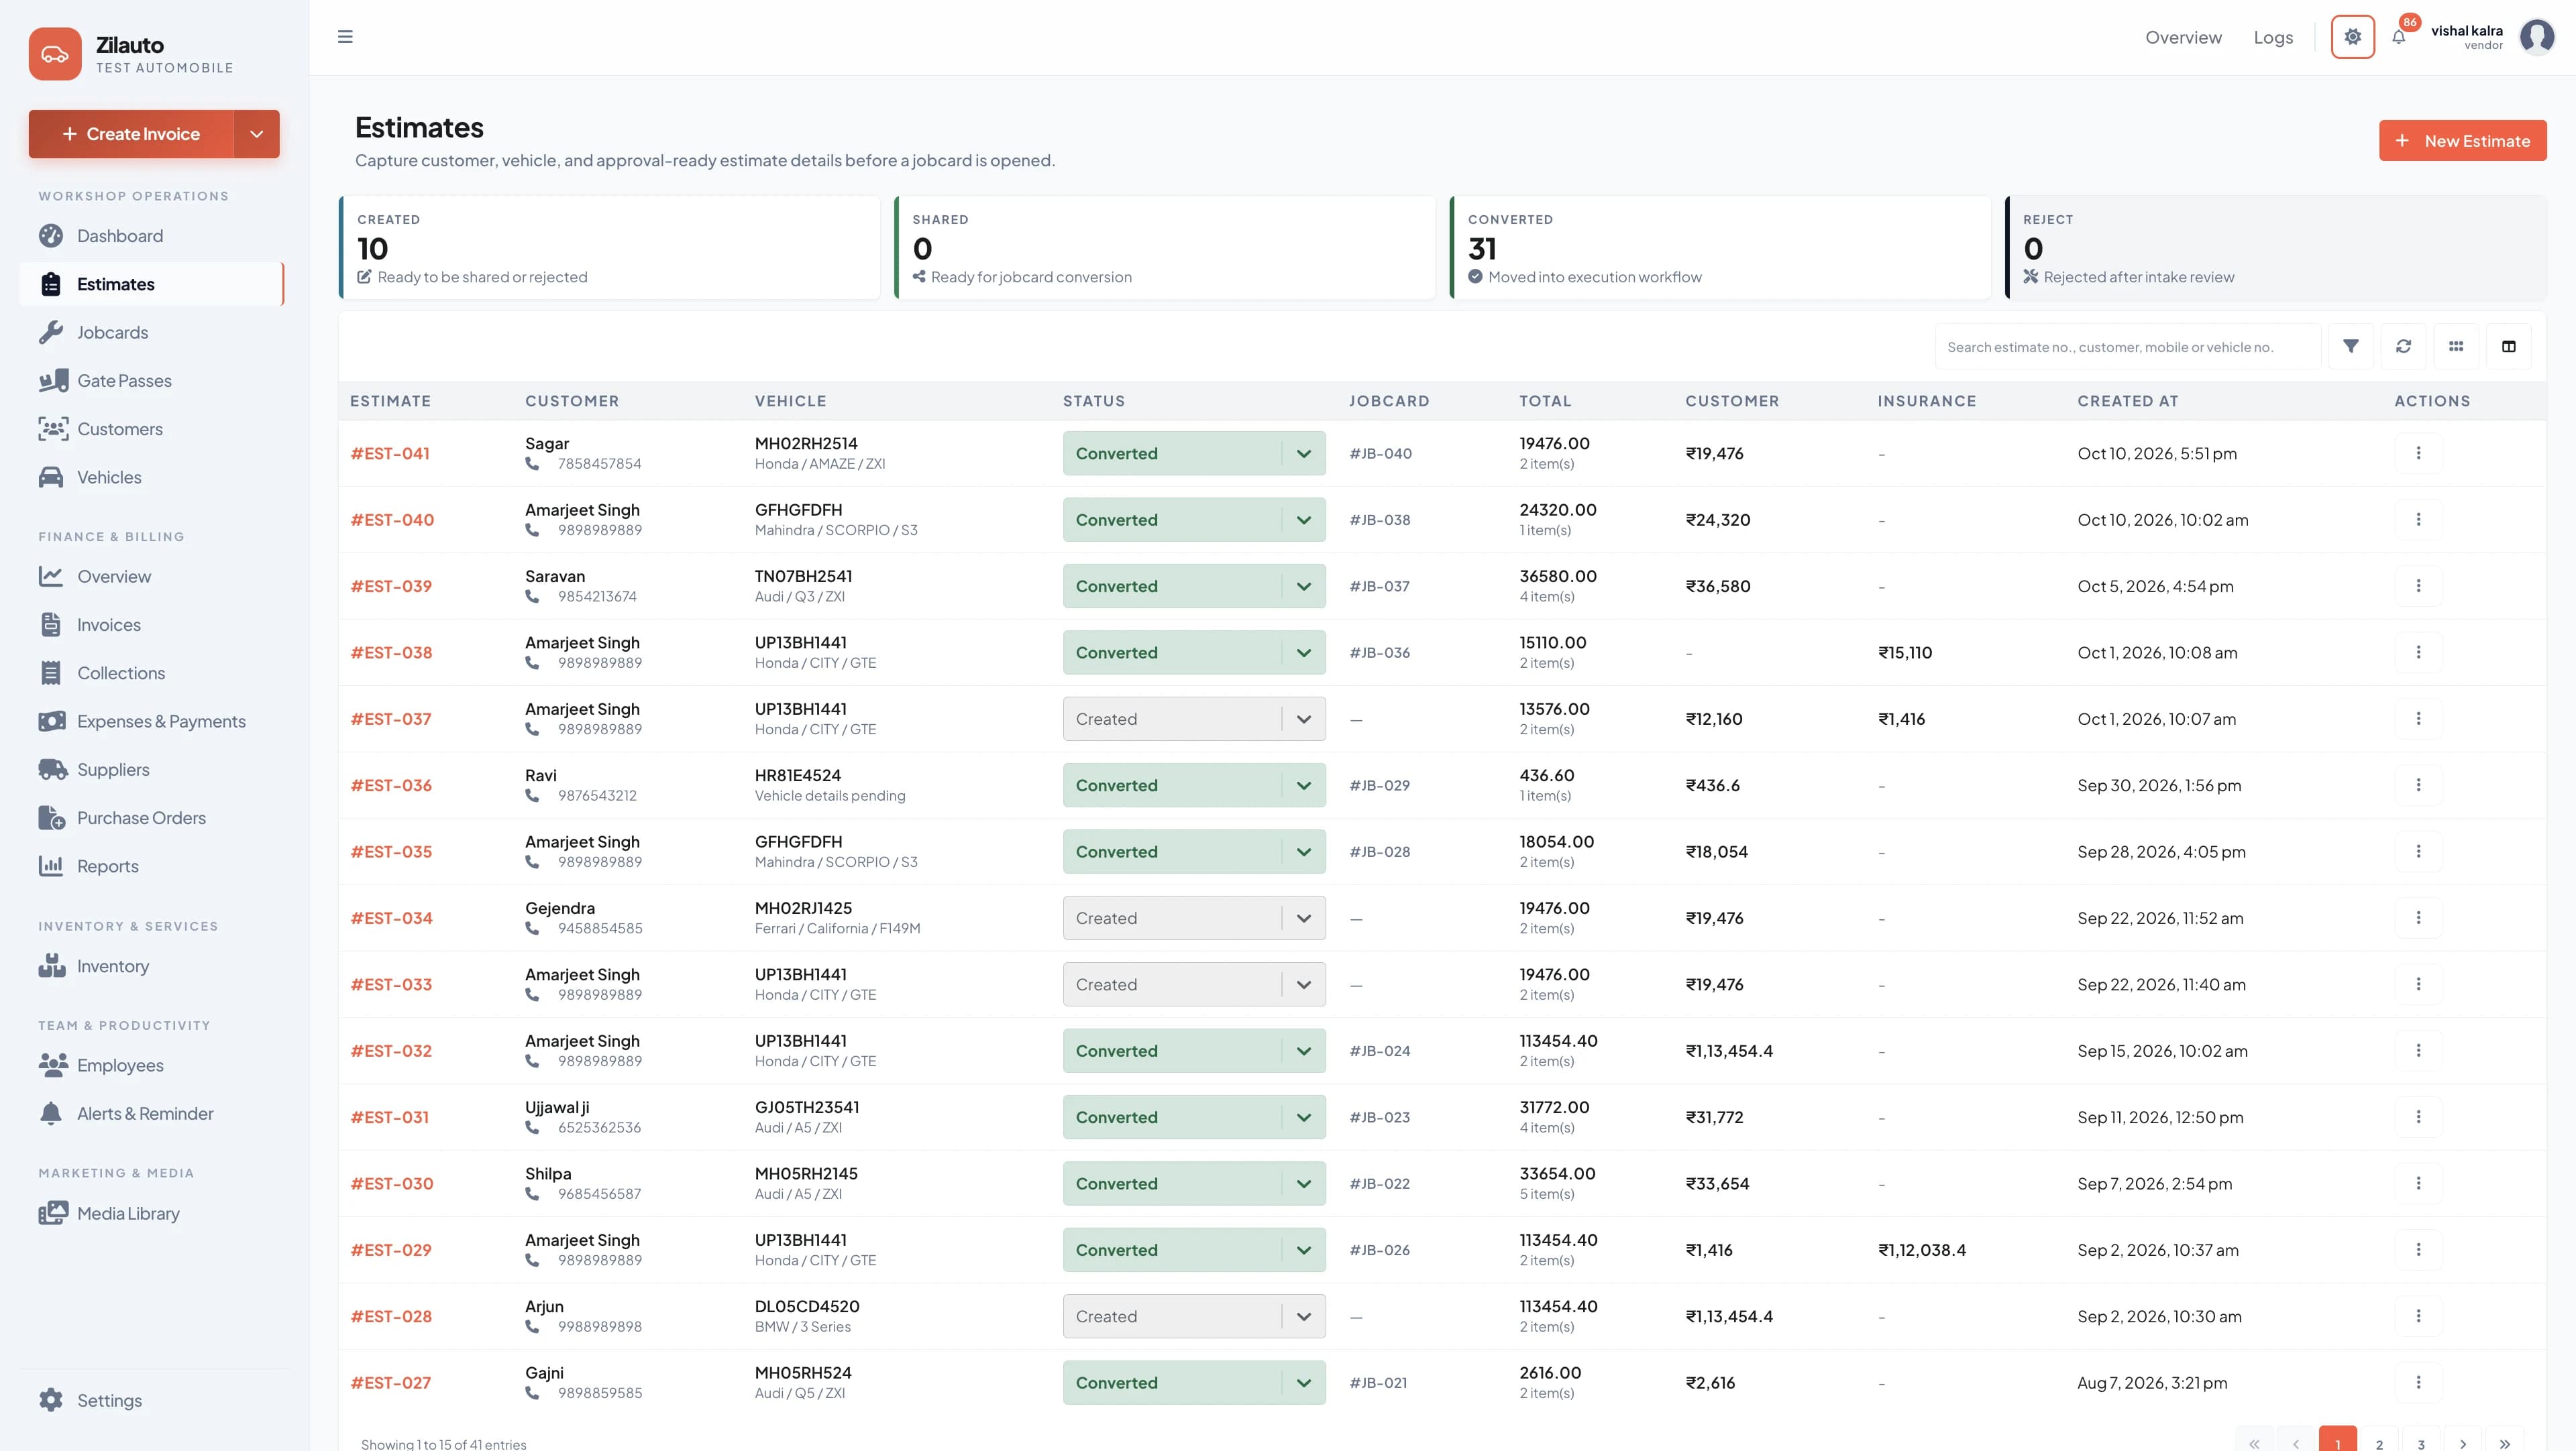The image size is (2576, 1451).
Task: Open Gate Passes in sidebar
Action: point(152,381)
